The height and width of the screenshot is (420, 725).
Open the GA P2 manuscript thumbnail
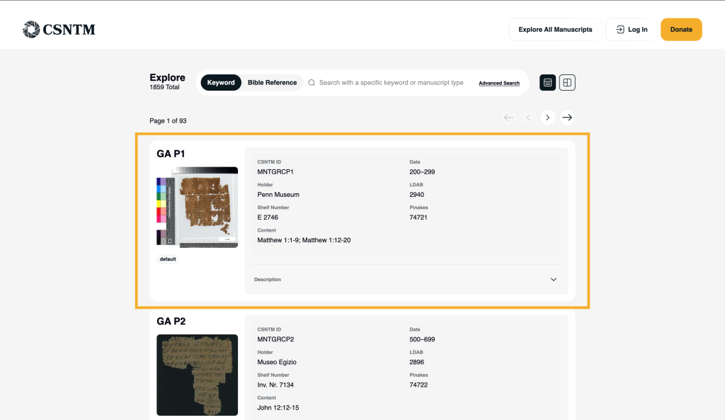(198, 375)
